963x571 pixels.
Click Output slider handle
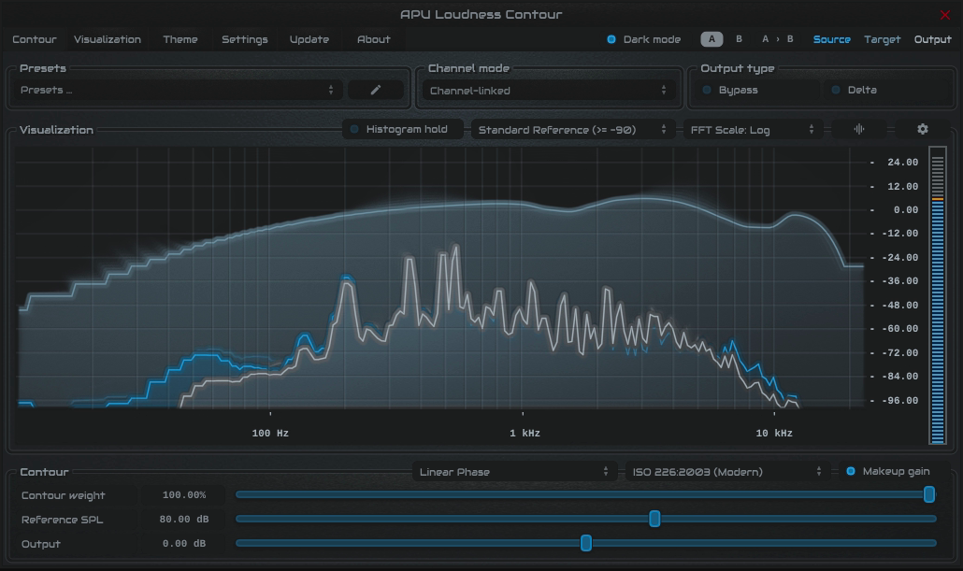pos(586,543)
